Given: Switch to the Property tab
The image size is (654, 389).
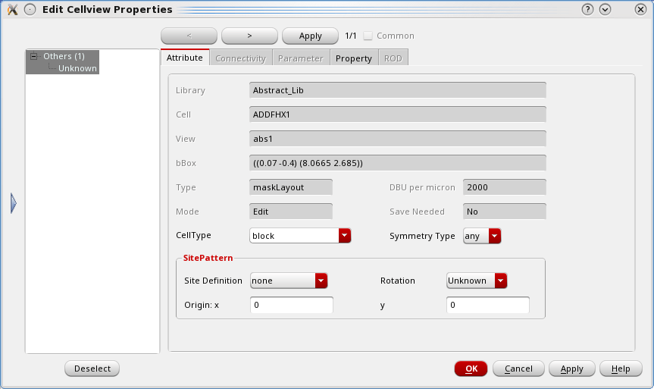Looking at the screenshot, I should click(354, 58).
